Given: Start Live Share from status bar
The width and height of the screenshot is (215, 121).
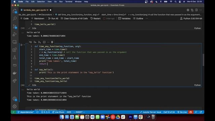Looking at the screenshot, I should point(58,112).
